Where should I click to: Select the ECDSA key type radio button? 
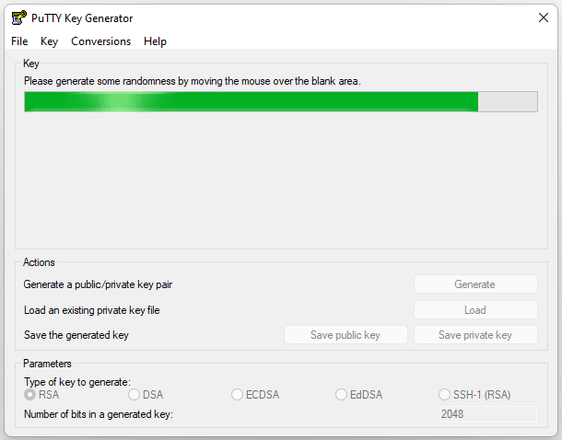pyautogui.click(x=237, y=395)
